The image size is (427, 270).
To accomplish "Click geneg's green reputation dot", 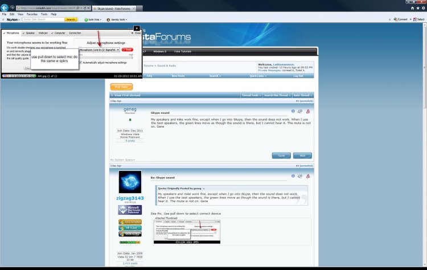I will [130, 120].
